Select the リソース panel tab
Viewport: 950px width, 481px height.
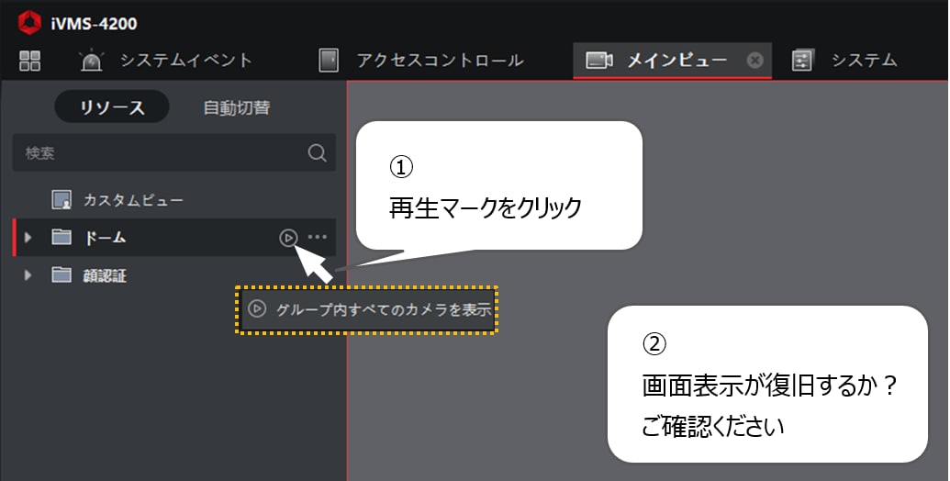pos(112,107)
